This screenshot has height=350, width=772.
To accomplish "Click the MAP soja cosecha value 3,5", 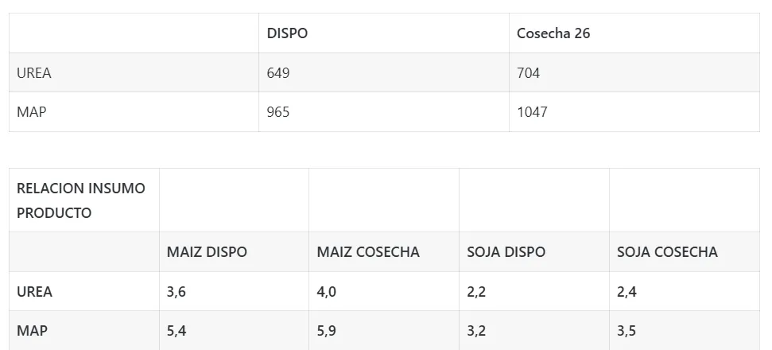I will point(627,331).
